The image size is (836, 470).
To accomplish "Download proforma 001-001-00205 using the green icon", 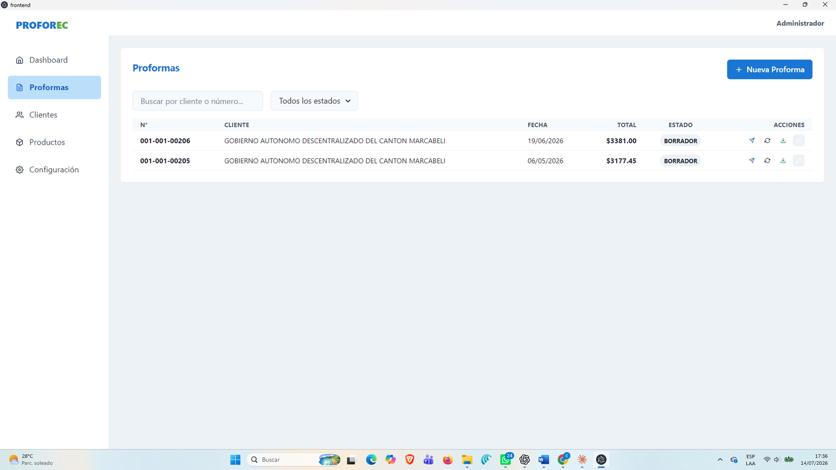I will click(x=783, y=160).
